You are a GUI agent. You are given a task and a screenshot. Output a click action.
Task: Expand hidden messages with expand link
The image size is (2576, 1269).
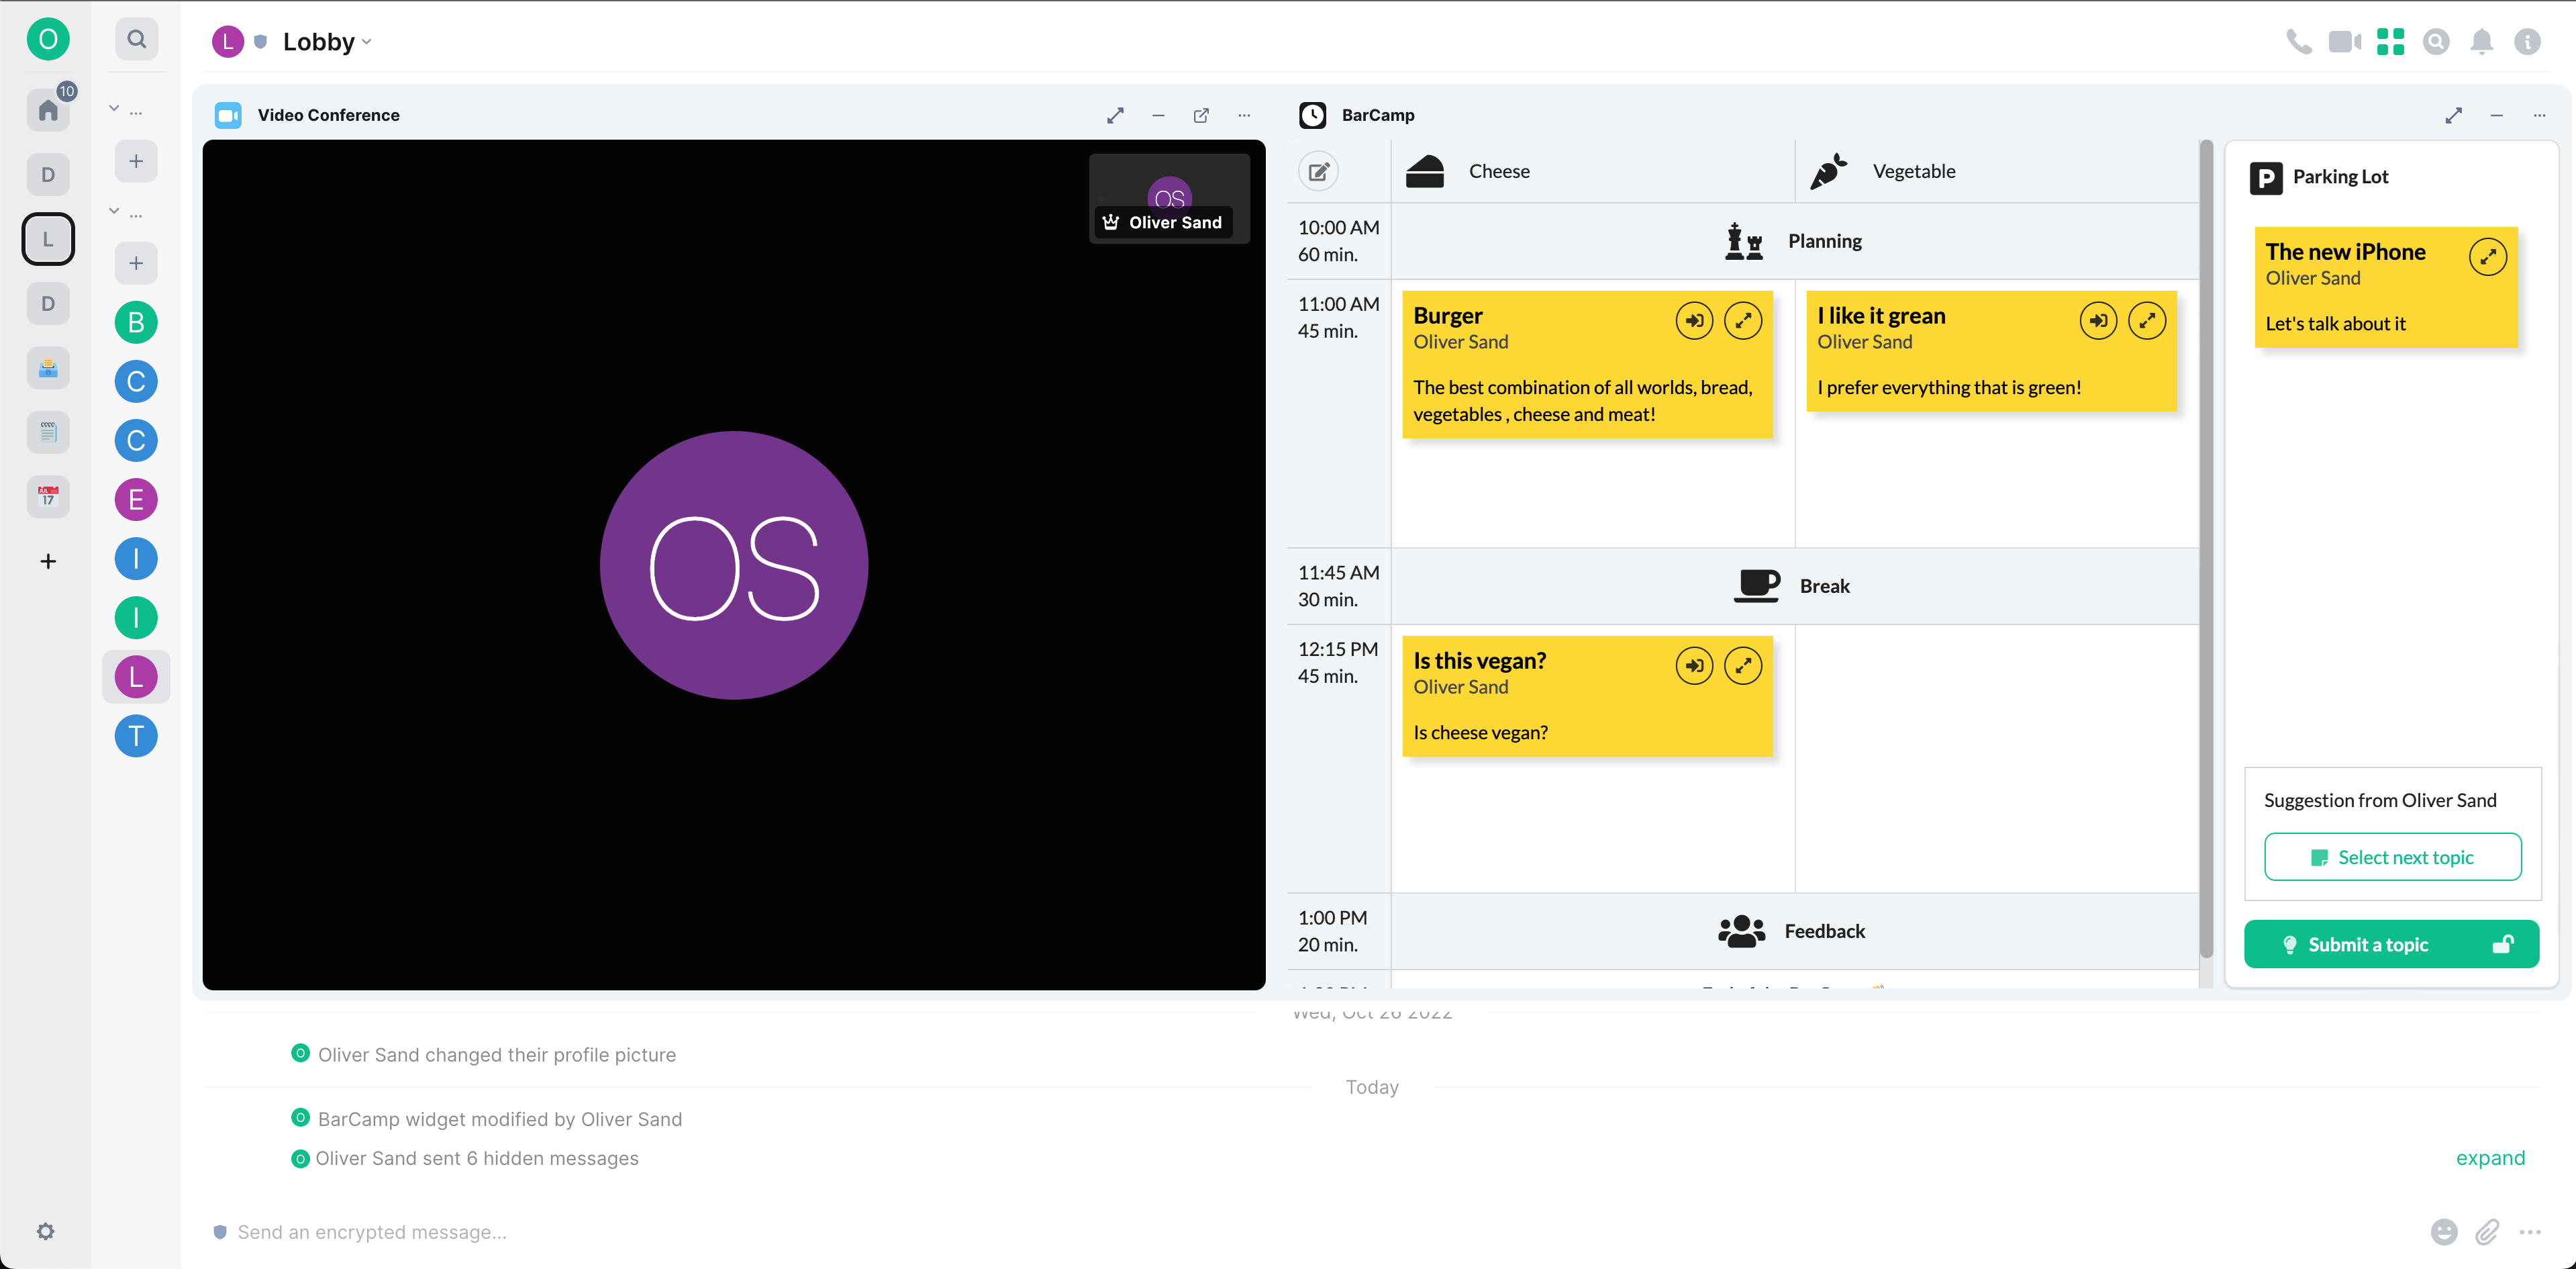[2490, 1158]
